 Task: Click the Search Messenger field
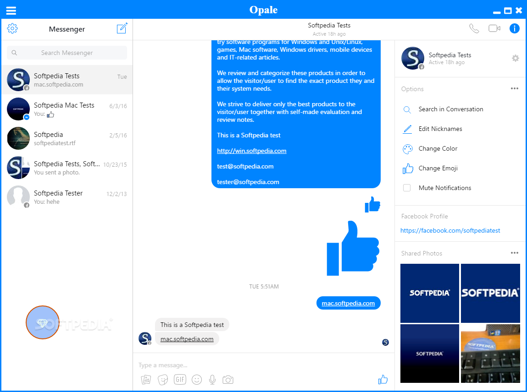[67, 53]
